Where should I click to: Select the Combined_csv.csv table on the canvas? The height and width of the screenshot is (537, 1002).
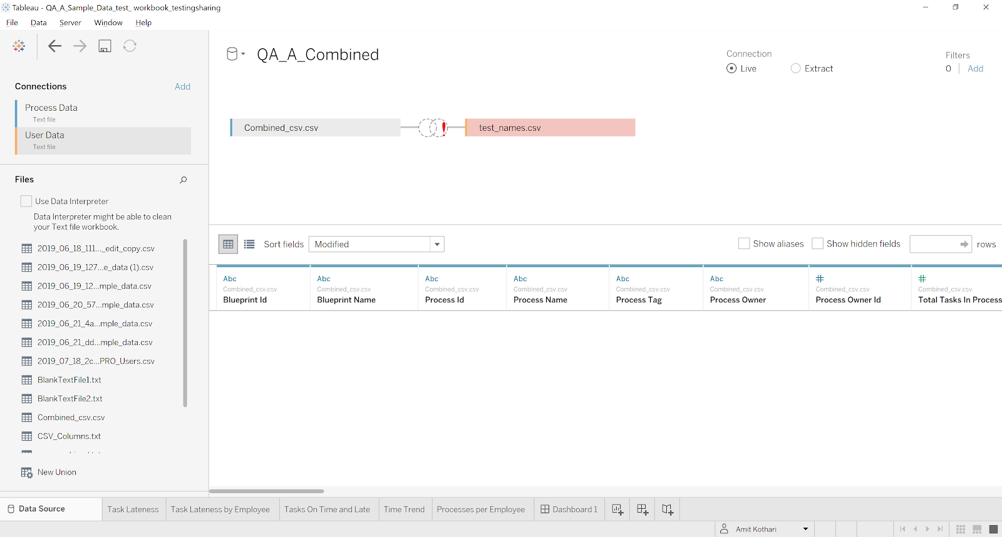pos(316,128)
